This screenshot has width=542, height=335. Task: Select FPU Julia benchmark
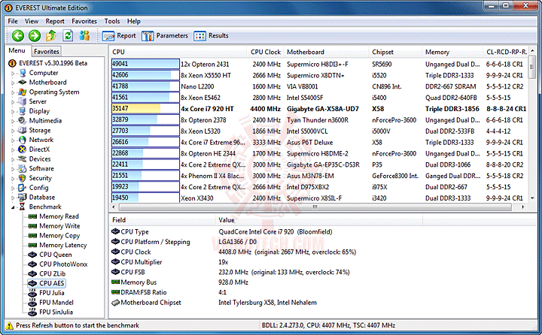(51, 293)
